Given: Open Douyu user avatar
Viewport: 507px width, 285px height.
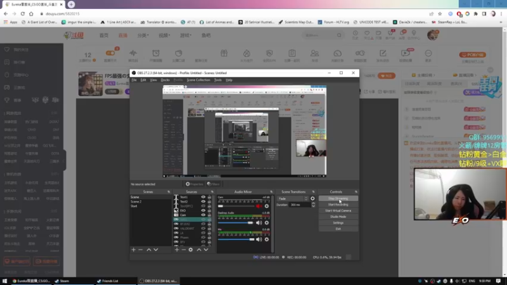Looking at the screenshot, I should click(x=433, y=35).
